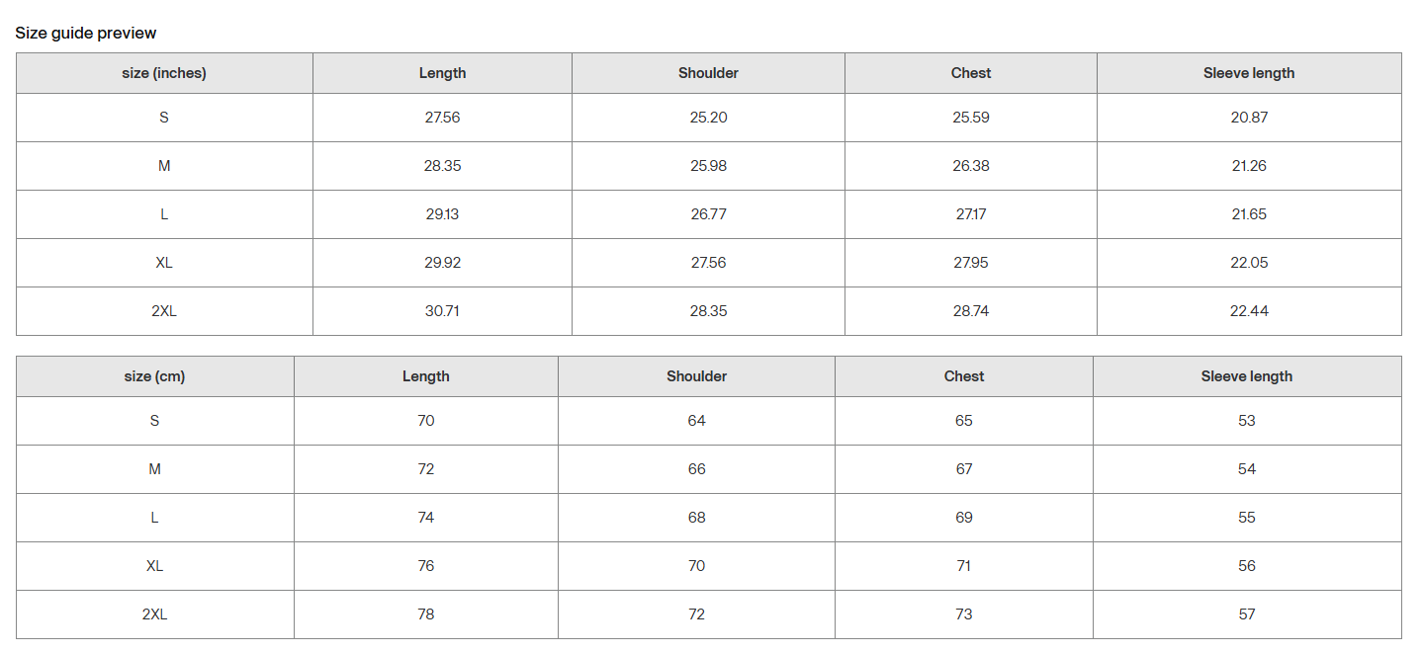Viewport: 1422px width, 654px height.
Task: Select 2XL row label in inches table
Action: tap(164, 311)
